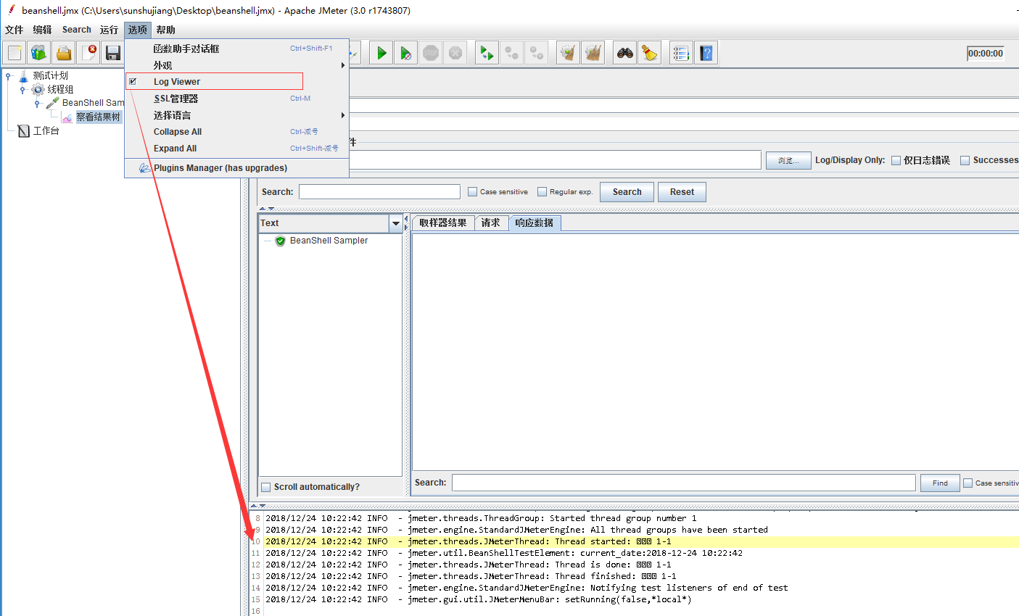This screenshot has height=616, width=1019.
Task: Switch to 取样器结果 tab
Action: [x=443, y=223]
